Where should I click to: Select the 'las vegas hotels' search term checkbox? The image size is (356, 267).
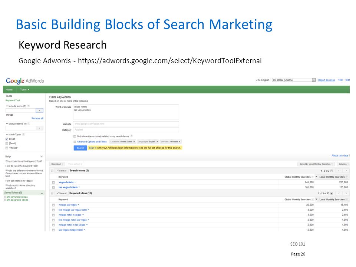[x=53, y=187]
